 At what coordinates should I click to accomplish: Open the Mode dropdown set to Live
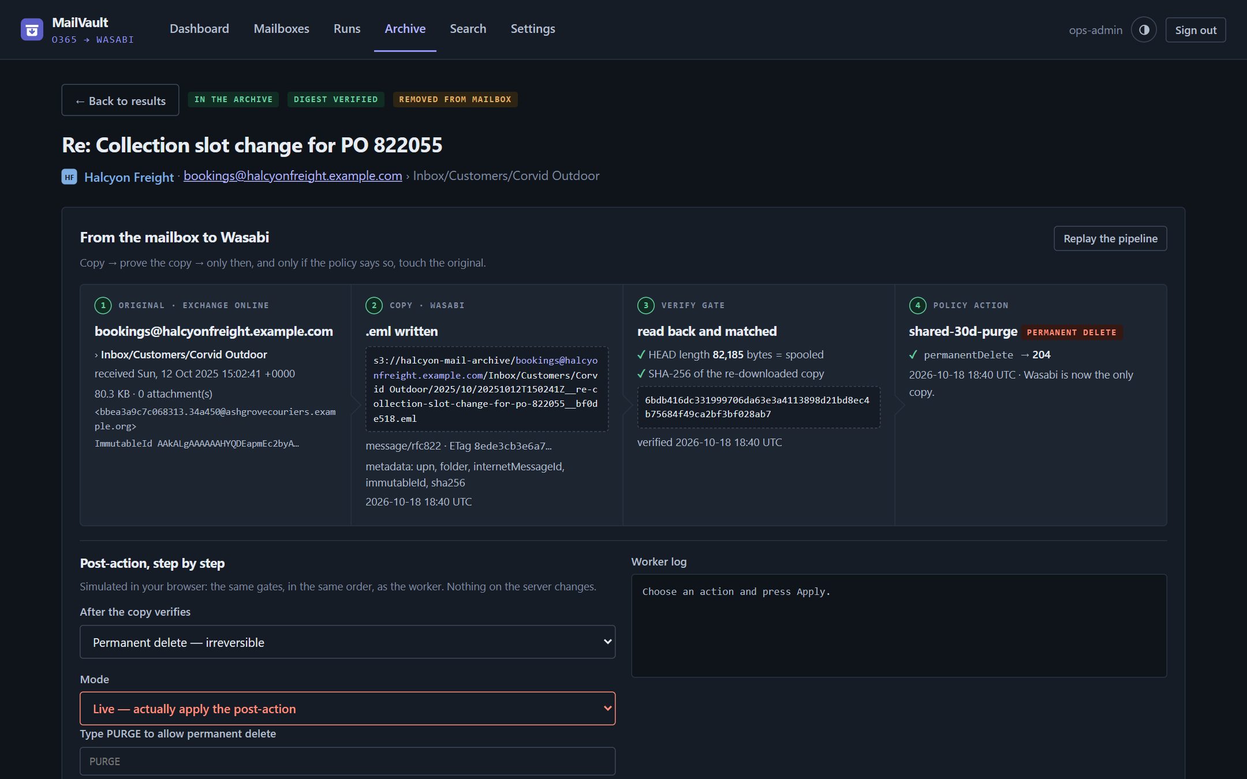(348, 709)
